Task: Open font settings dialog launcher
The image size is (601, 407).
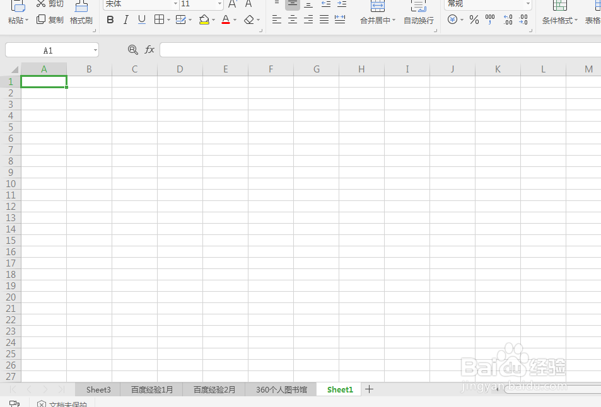Action: [261, 30]
